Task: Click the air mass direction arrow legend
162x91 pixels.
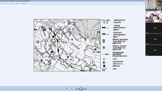Action: [106, 54]
